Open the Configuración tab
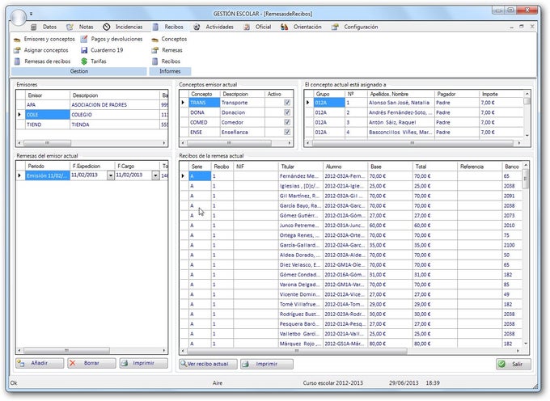 (x=361, y=27)
